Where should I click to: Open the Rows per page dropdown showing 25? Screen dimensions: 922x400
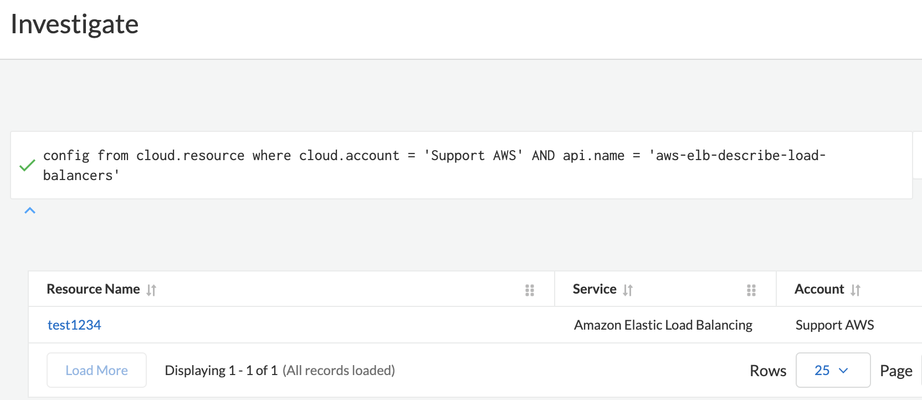832,370
